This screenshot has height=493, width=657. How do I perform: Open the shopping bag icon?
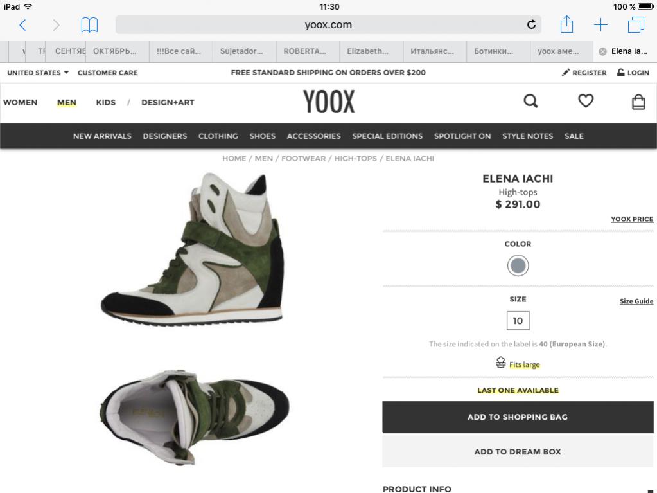(638, 102)
